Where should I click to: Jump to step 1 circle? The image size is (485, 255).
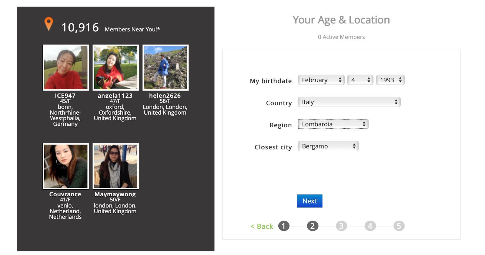point(284,226)
